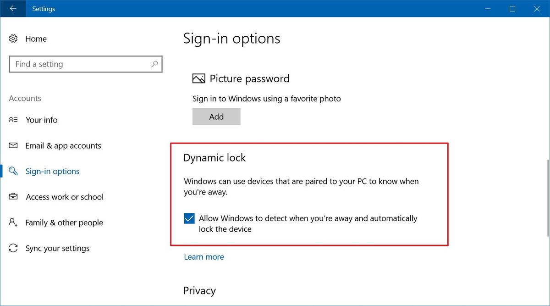
Task: Click the Home gear icon
Action: pos(13,39)
